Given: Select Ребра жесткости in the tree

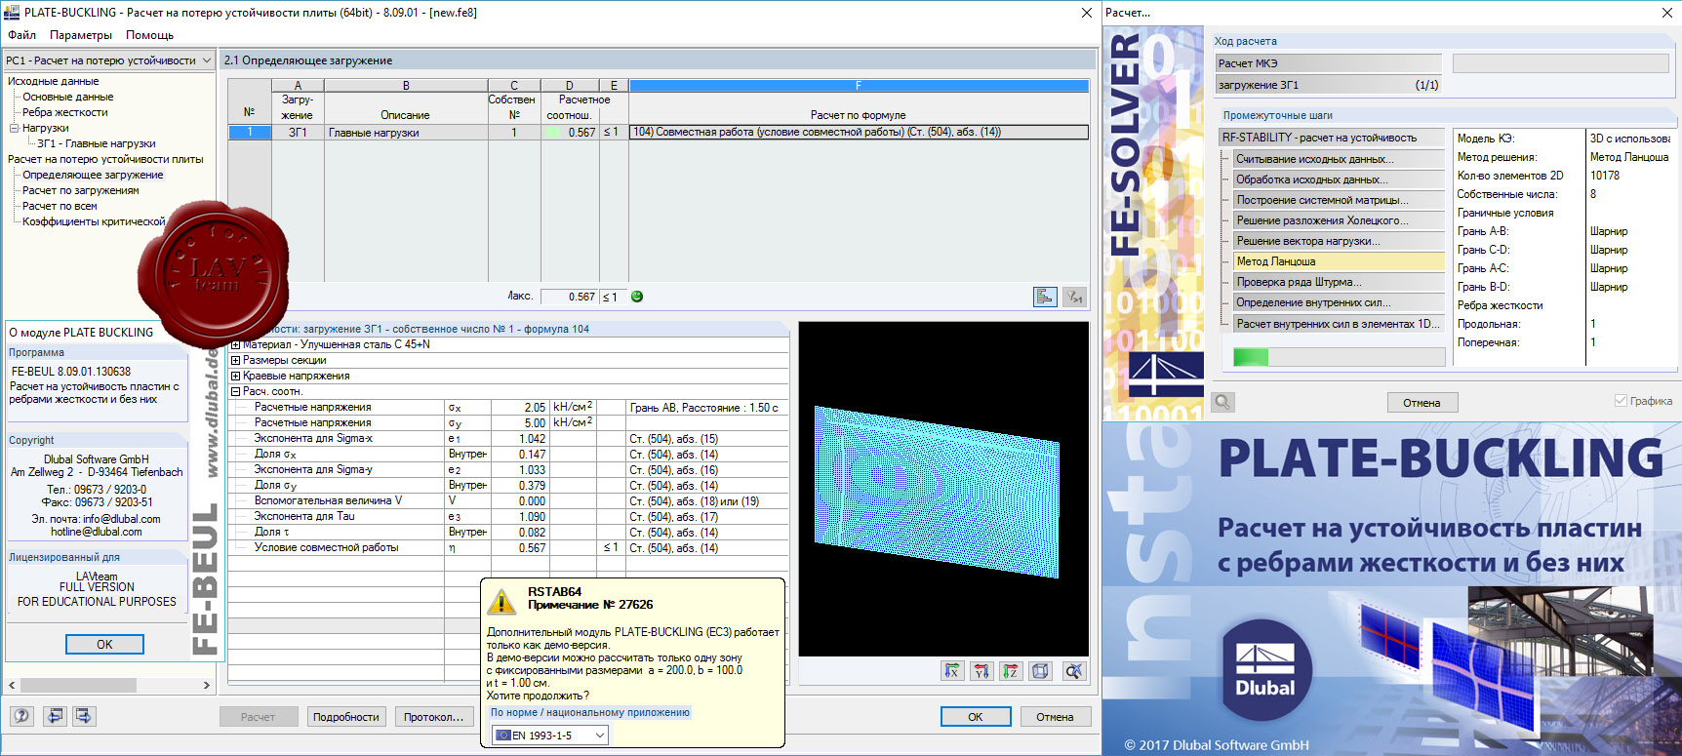Looking at the screenshot, I should pos(65,112).
